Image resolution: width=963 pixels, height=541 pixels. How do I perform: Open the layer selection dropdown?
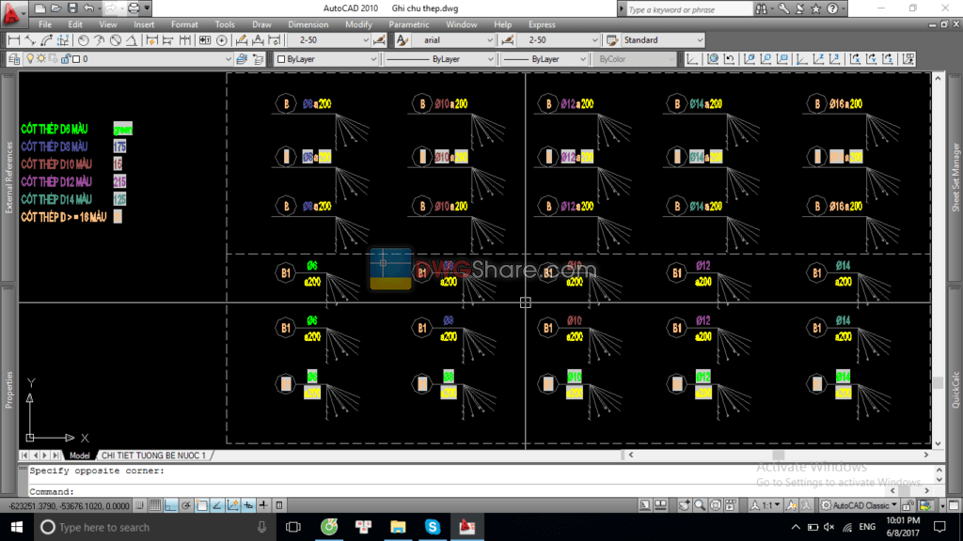[229, 57]
